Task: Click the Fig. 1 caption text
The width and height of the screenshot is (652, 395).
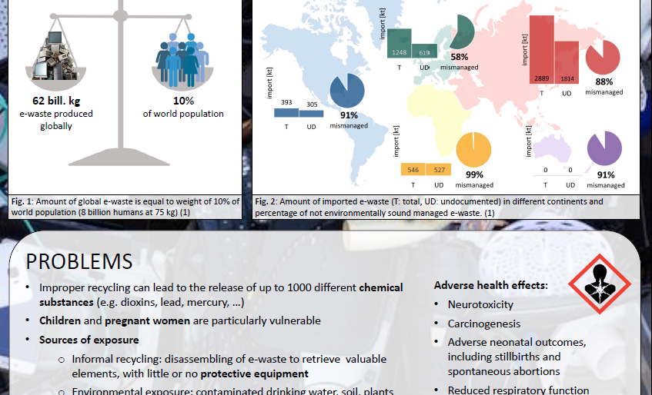Action: pyautogui.click(x=125, y=207)
